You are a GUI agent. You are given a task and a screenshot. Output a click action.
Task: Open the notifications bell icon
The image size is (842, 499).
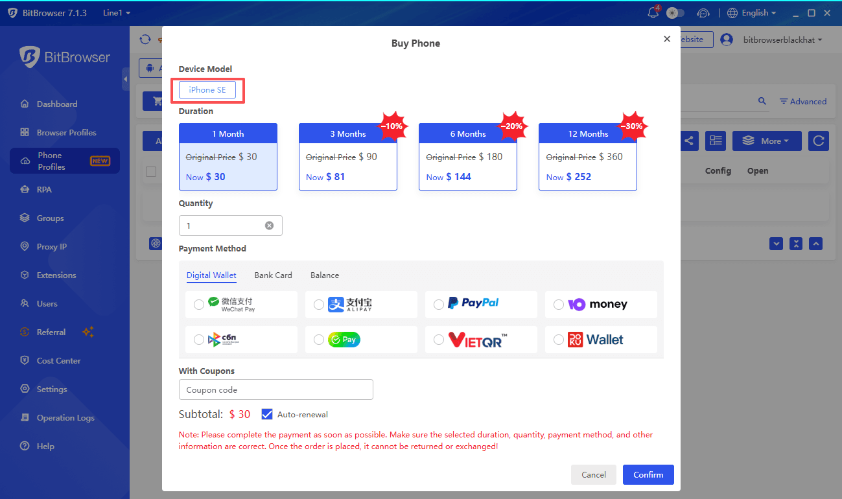(653, 13)
